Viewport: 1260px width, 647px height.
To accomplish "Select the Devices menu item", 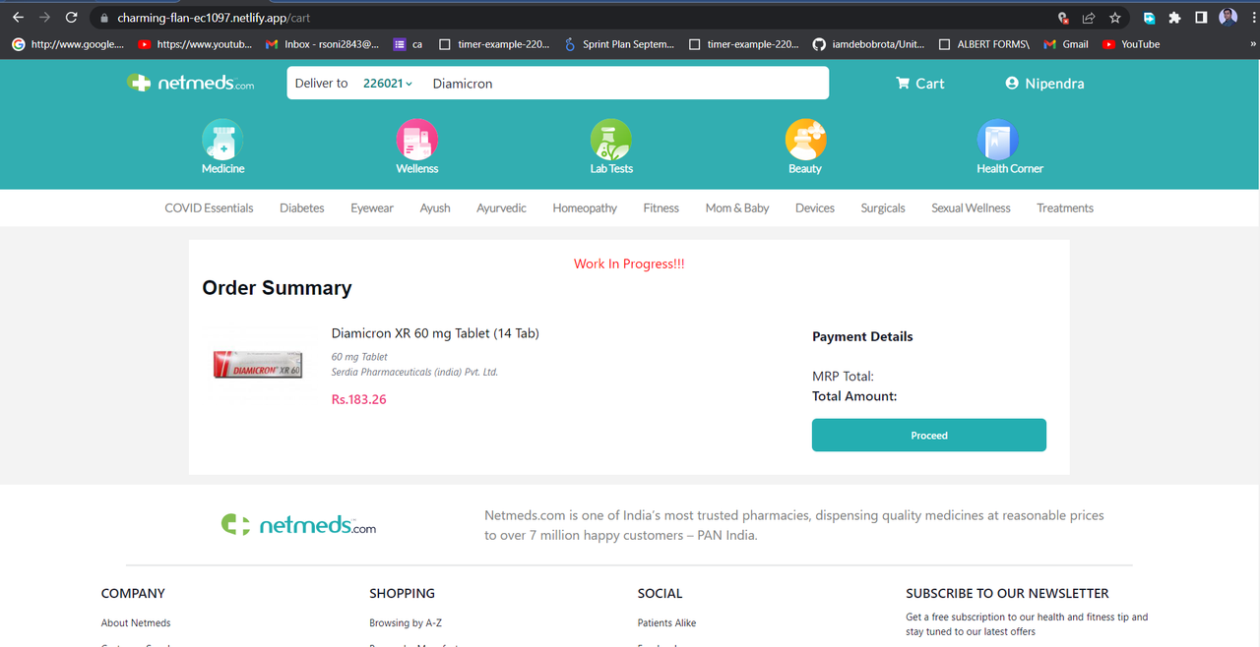I will click(815, 208).
